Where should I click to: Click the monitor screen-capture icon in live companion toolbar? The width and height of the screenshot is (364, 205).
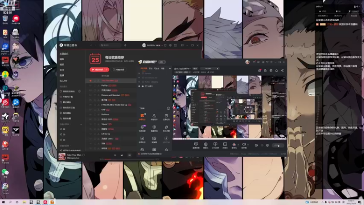click(196, 144)
